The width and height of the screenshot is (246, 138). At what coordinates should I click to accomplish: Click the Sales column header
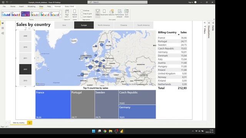click(183, 32)
